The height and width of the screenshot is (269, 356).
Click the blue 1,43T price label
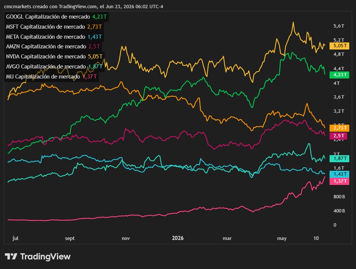(339, 174)
